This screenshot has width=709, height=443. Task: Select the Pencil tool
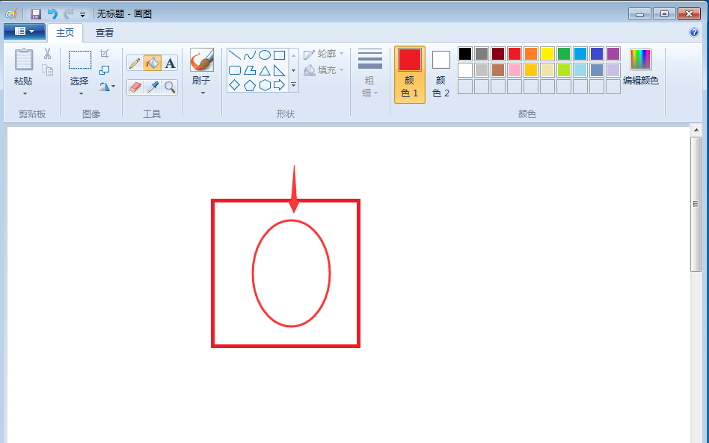coord(135,63)
